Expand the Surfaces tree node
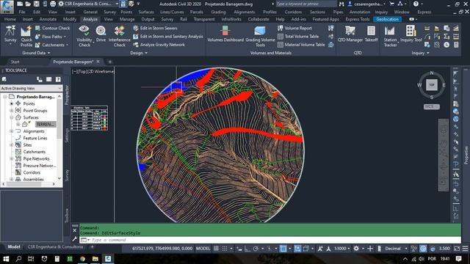Image resolution: width=470 pixels, height=264 pixels. [12, 117]
